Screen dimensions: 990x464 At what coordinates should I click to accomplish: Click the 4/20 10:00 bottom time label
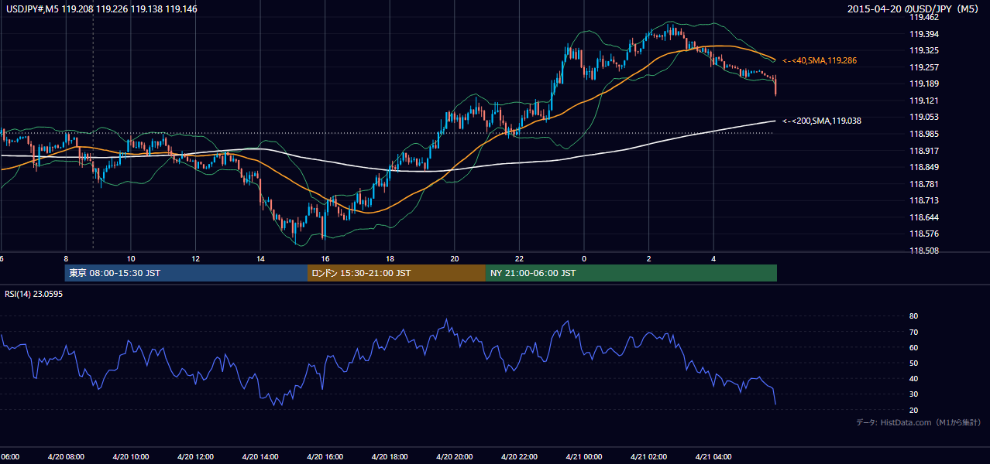tap(130, 456)
